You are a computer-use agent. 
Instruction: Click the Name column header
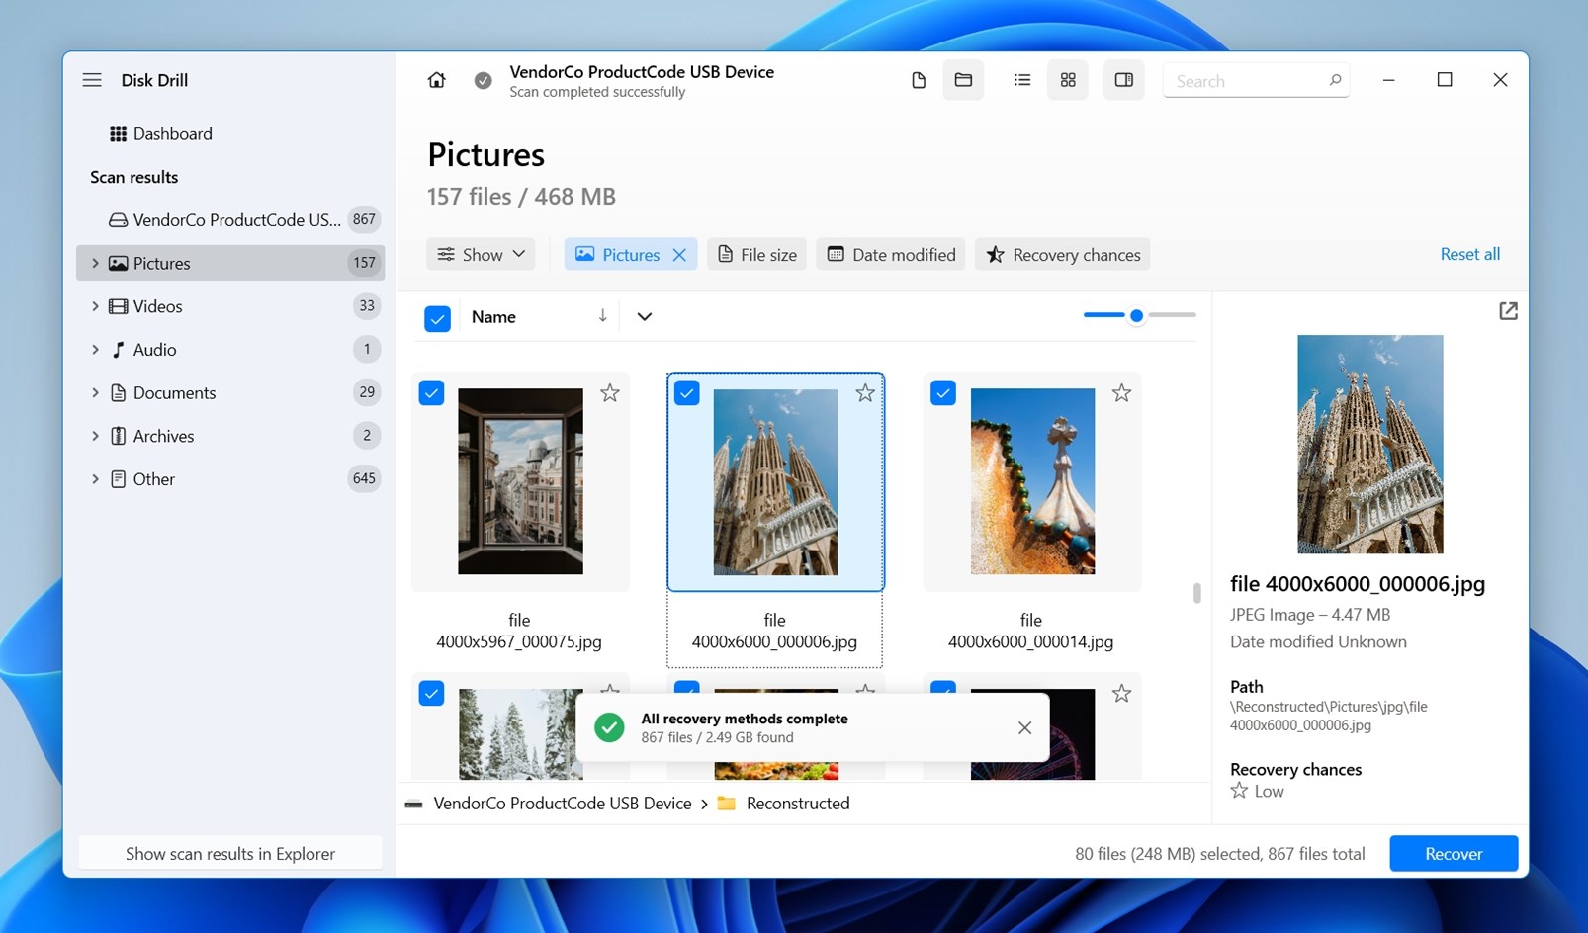pyautogui.click(x=493, y=317)
